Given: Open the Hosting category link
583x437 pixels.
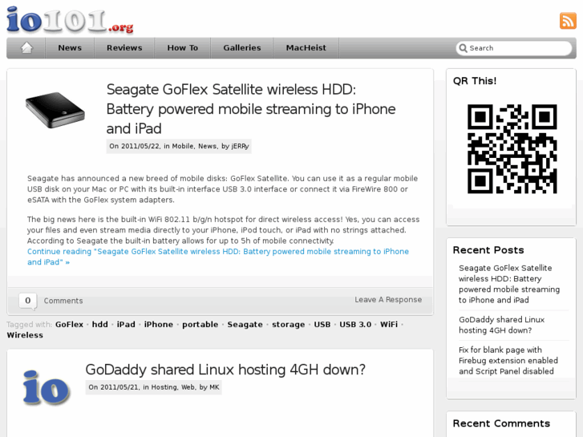Looking at the screenshot, I should (x=164, y=387).
